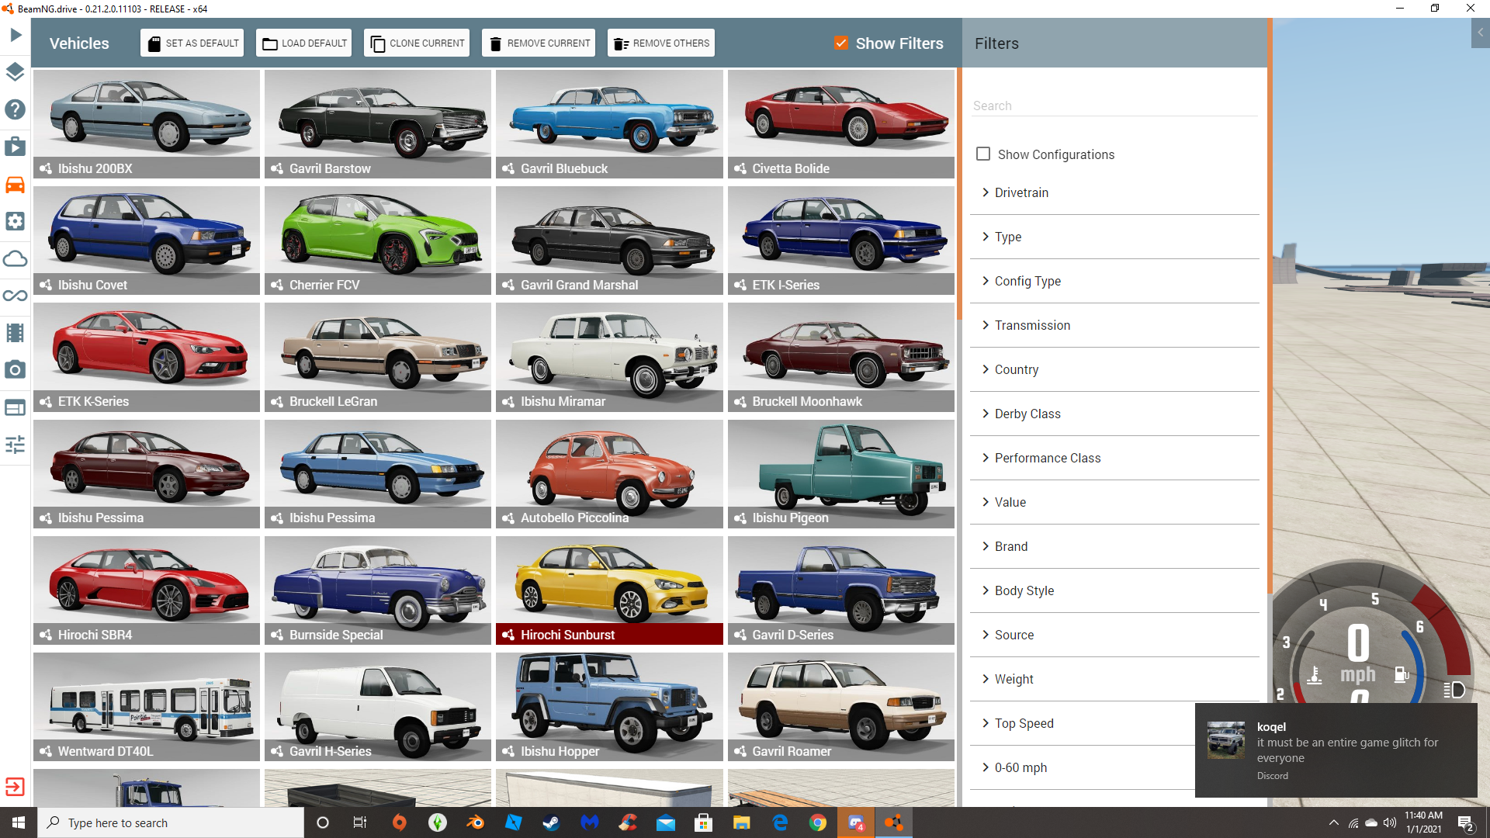Screen dimensions: 1490x838
Task: Select the Gavril Barstow vehicle
Action: [x=378, y=124]
